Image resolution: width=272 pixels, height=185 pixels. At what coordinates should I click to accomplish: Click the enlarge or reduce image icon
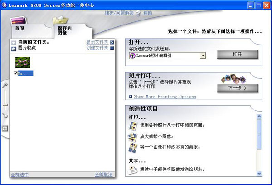132,136
